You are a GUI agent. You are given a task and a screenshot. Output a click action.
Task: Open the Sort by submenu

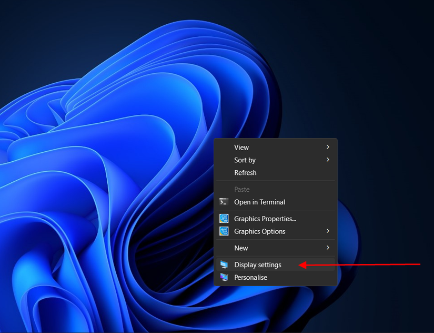276,160
